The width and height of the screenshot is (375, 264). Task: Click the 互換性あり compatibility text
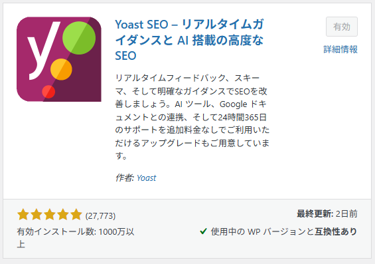click(336, 231)
